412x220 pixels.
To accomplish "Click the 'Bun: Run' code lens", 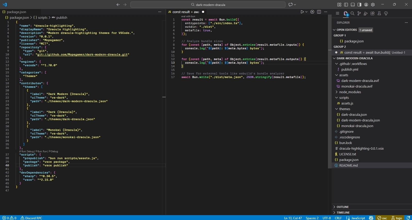I will pyautogui.click(x=41, y=151).
